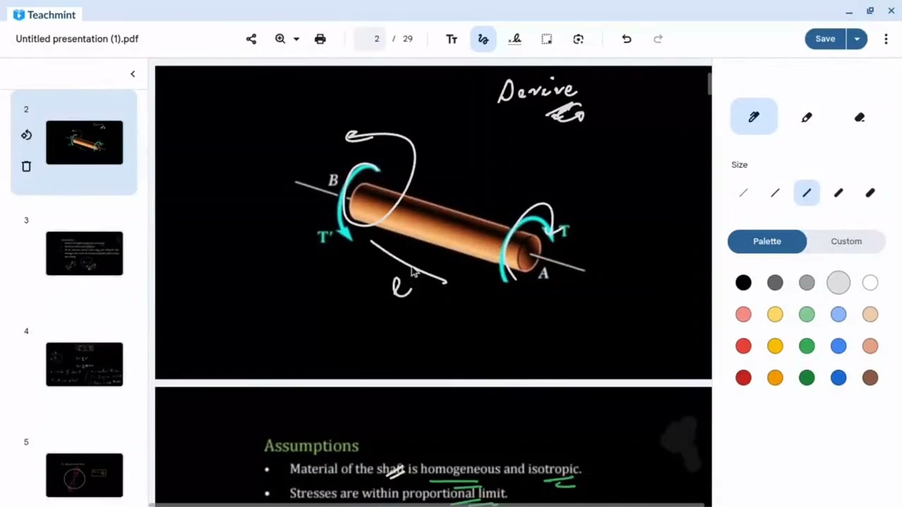The width and height of the screenshot is (902, 507).
Task: Select the Pen drawing tool
Action: (753, 117)
